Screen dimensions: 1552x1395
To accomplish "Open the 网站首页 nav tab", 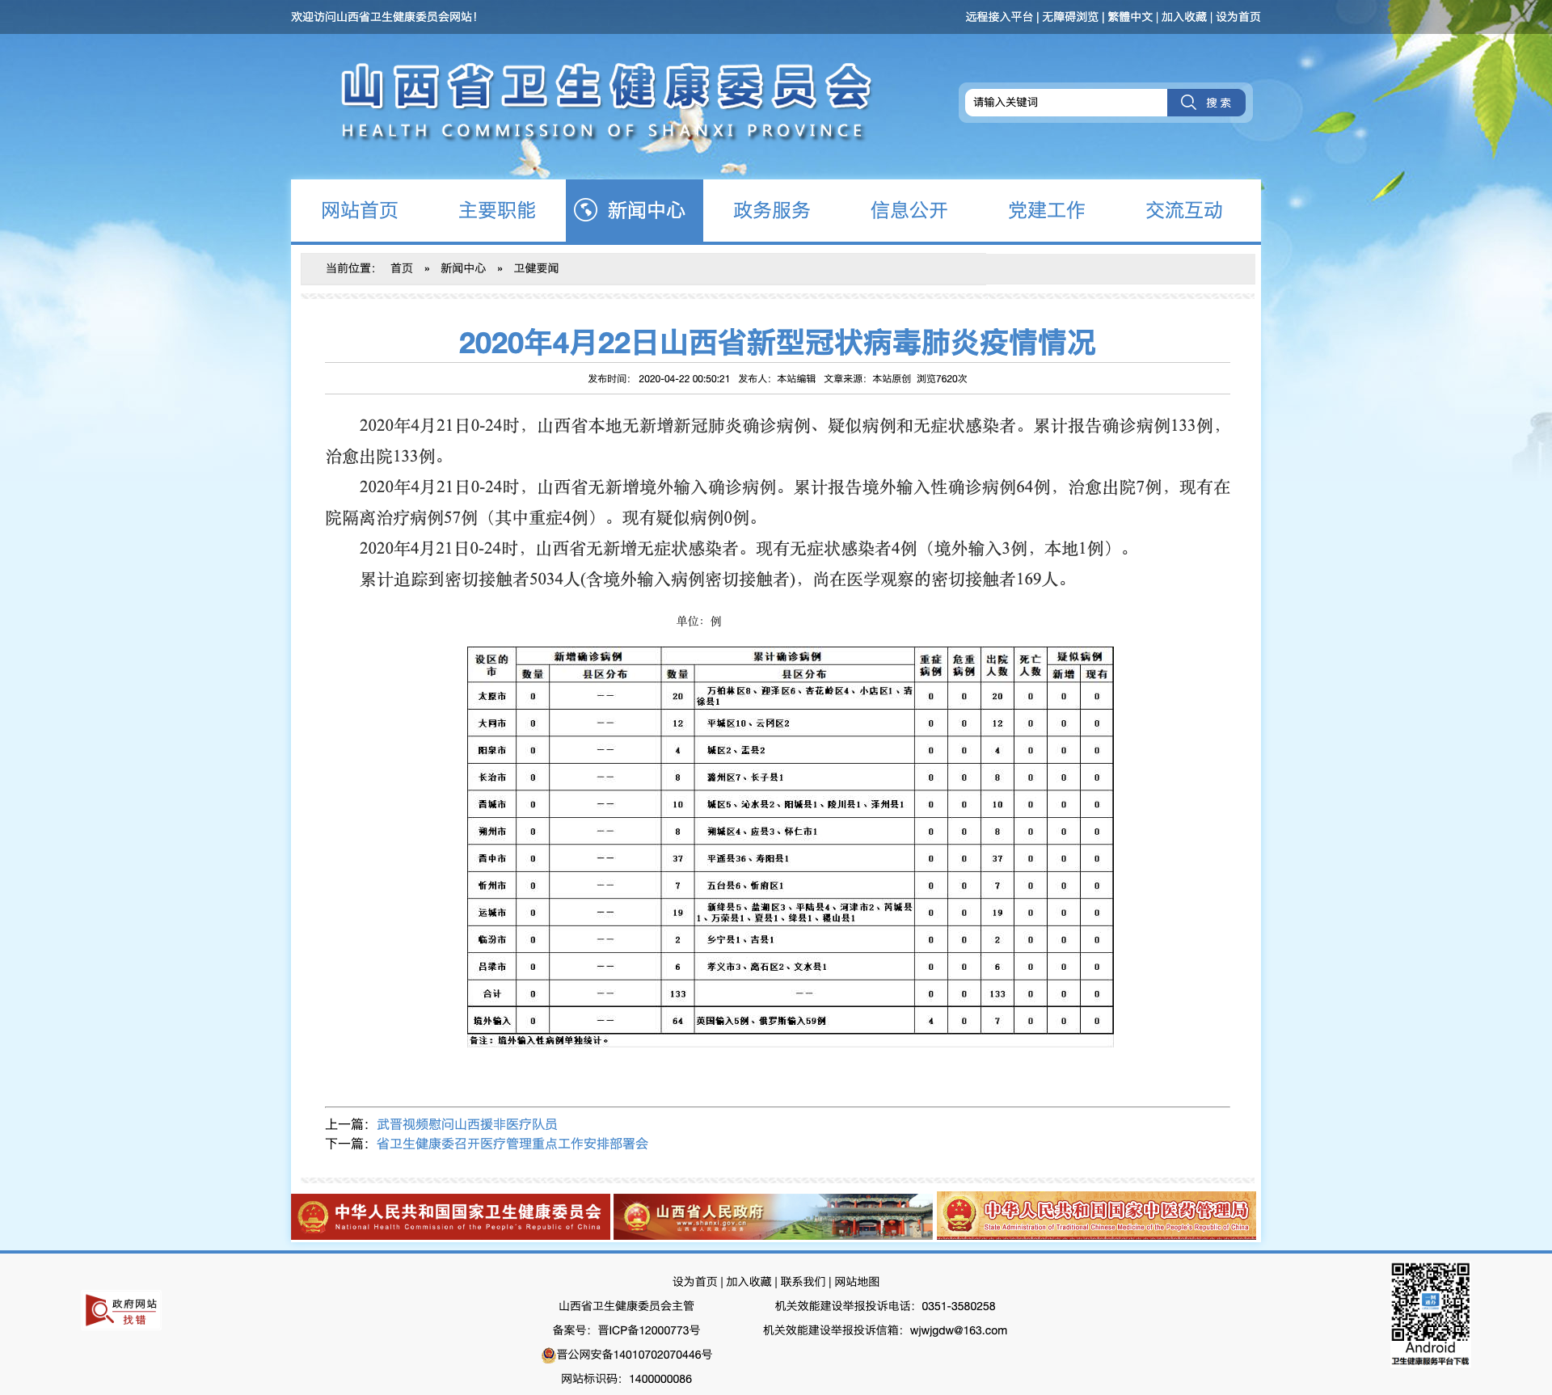I will [360, 210].
